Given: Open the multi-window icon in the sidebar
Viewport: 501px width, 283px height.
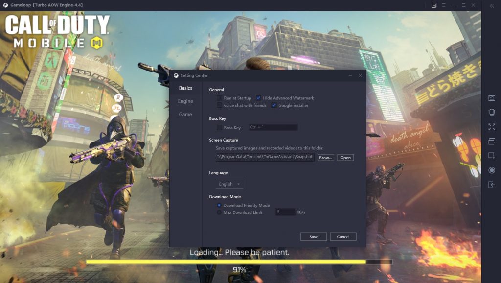Looking at the screenshot, I should point(492,141).
